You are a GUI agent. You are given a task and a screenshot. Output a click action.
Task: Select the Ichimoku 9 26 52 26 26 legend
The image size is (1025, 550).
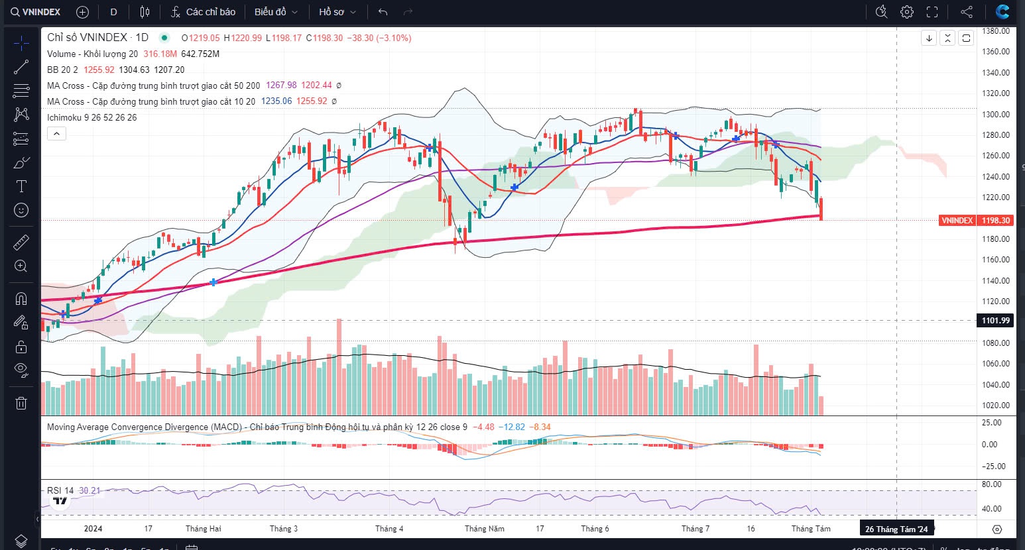[91, 117]
